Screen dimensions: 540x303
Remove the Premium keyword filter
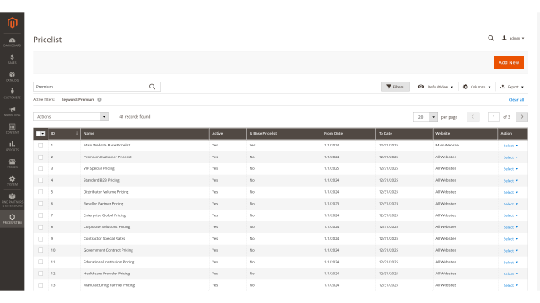coord(100,99)
